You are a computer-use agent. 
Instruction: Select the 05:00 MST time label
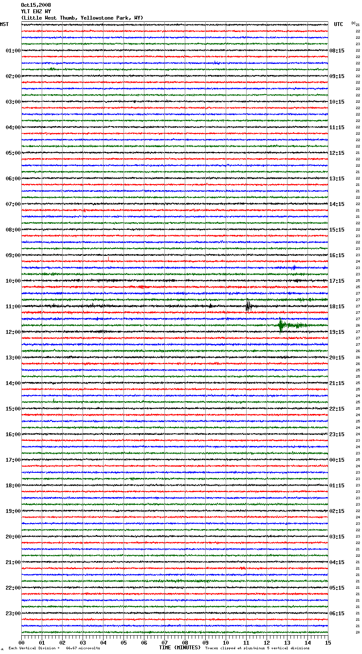13,153
